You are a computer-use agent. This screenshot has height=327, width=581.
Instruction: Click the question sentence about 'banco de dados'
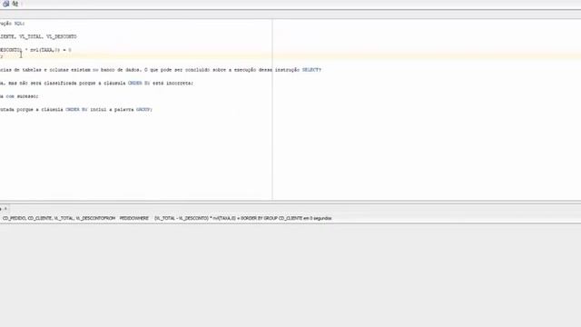click(161, 70)
